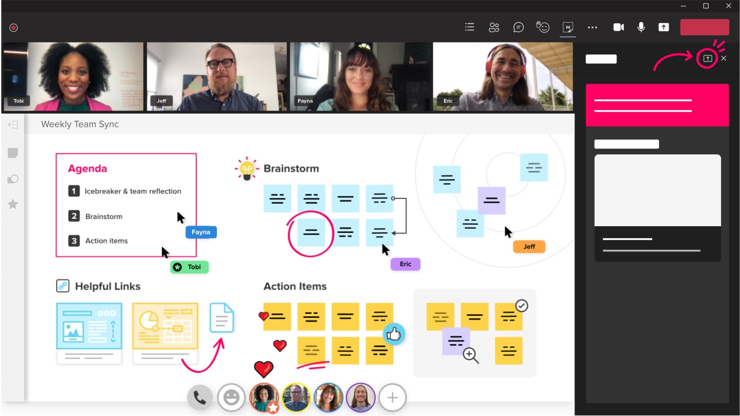Open the Mural whiteboard app tab
Screen dimensions: 740x416
pos(567,27)
